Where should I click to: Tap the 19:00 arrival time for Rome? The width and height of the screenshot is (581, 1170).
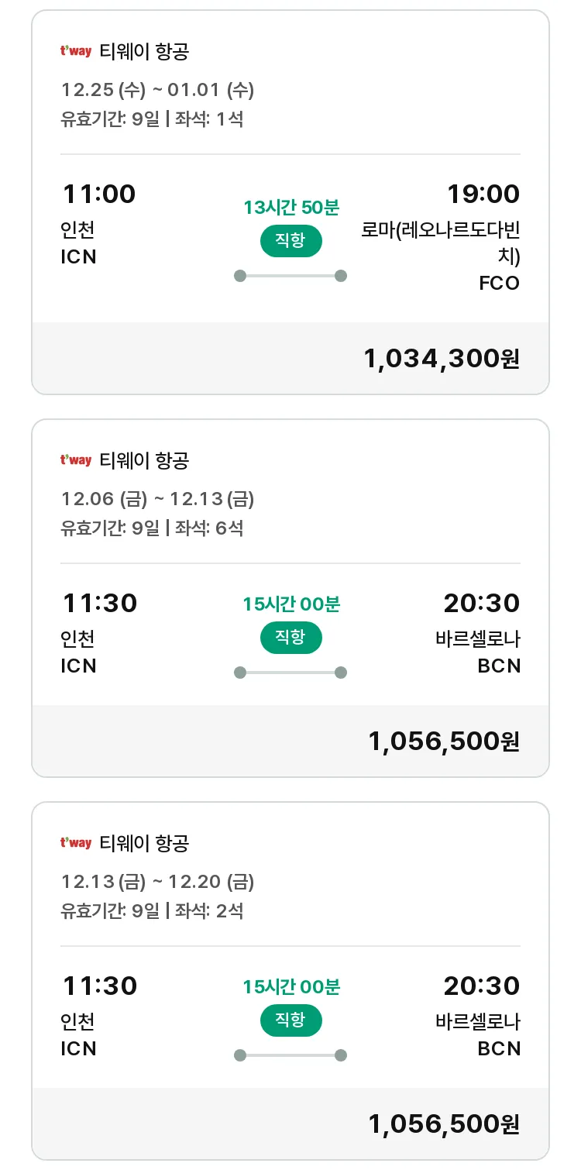[x=483, y=194]
